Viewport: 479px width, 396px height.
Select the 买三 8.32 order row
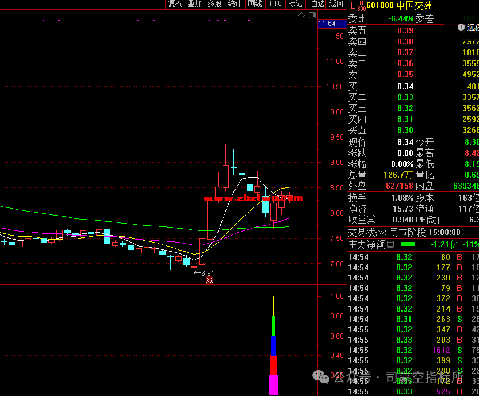(x=413, y=109)
